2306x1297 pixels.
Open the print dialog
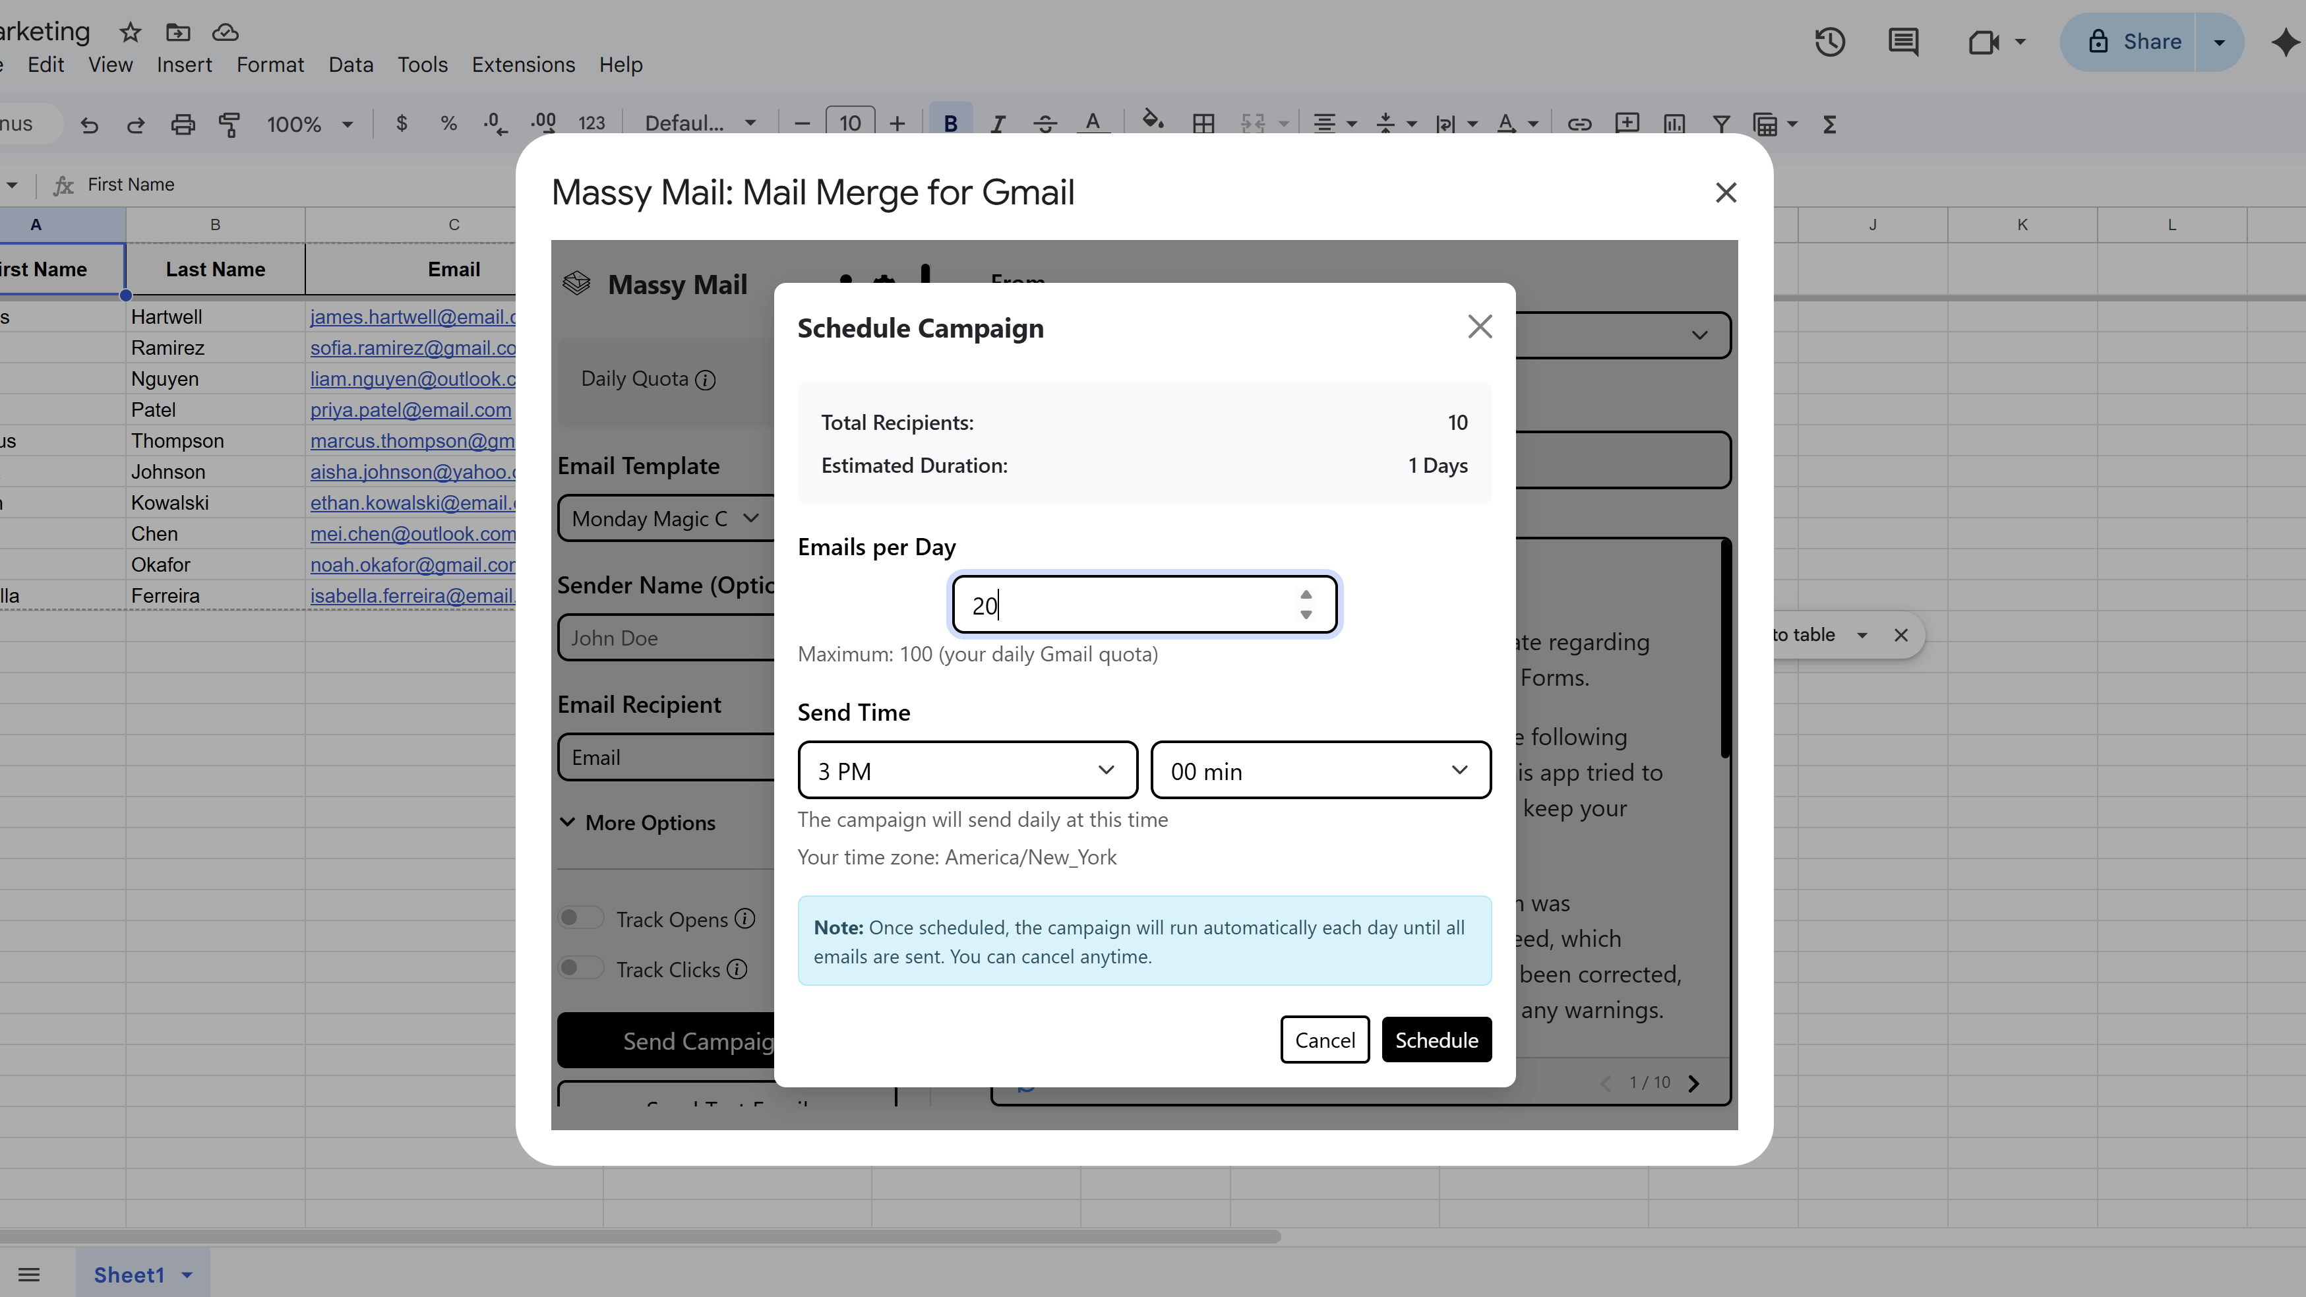tap(183, 125)
